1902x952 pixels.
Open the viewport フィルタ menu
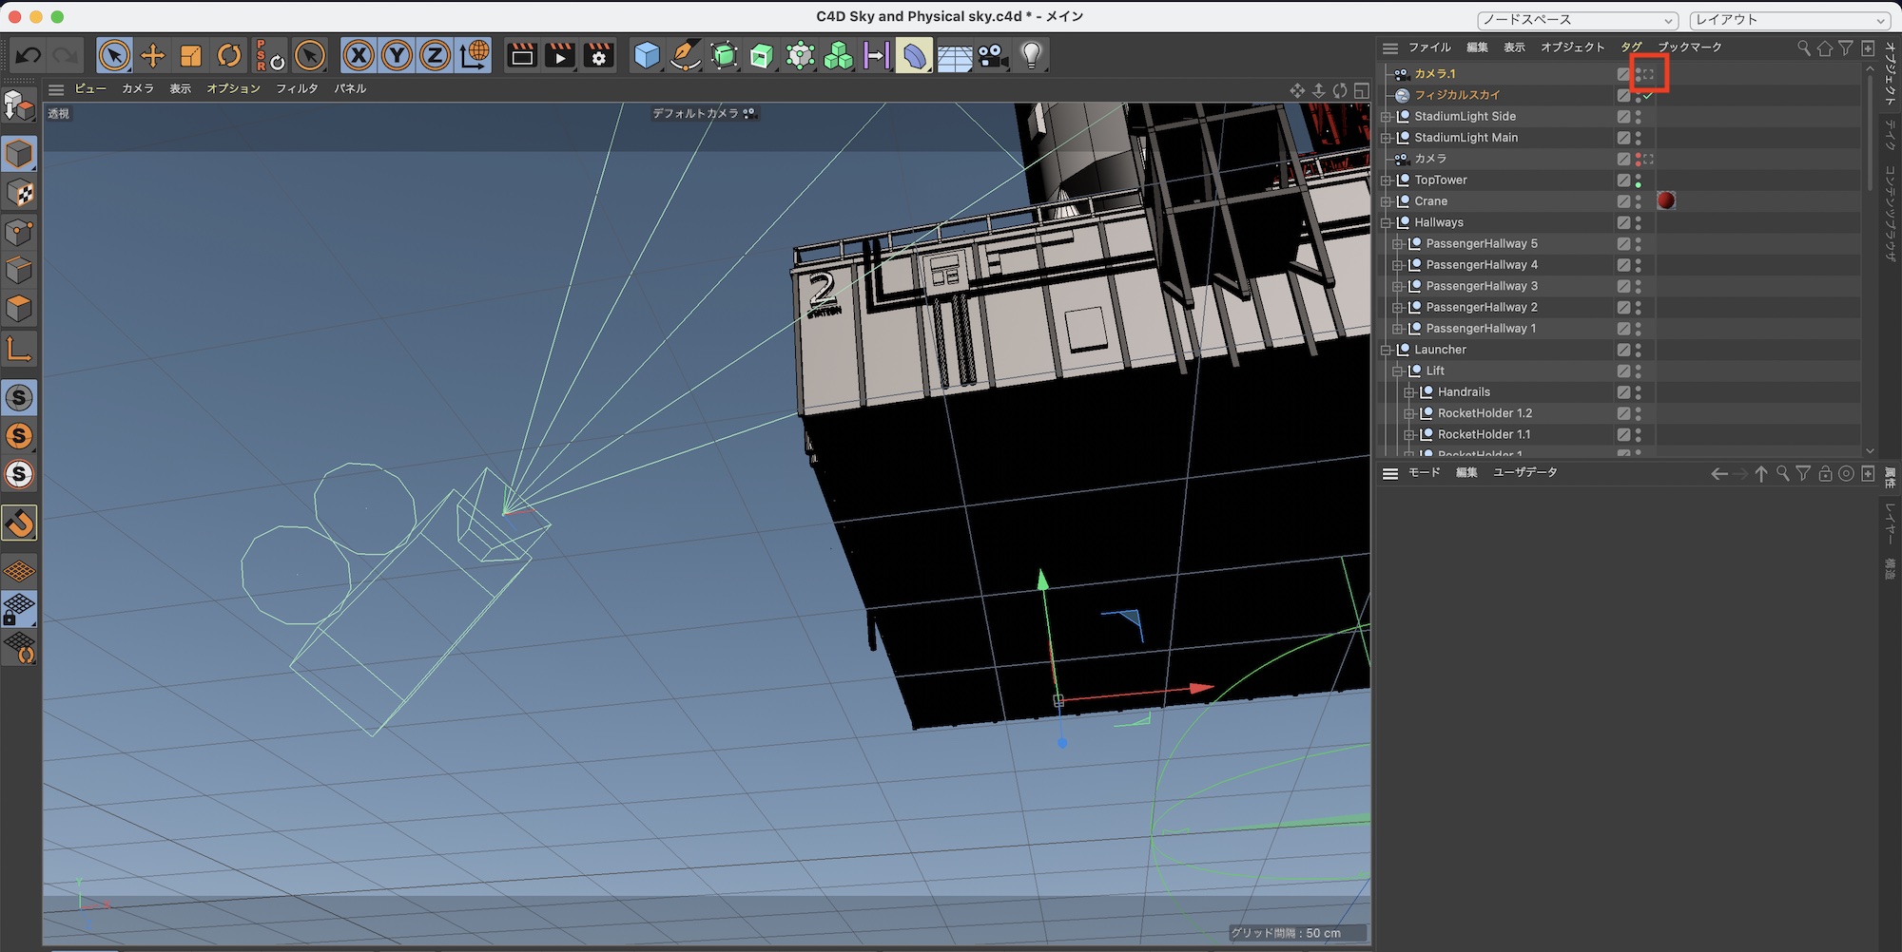pyautogui.click(x=297, y=88)
